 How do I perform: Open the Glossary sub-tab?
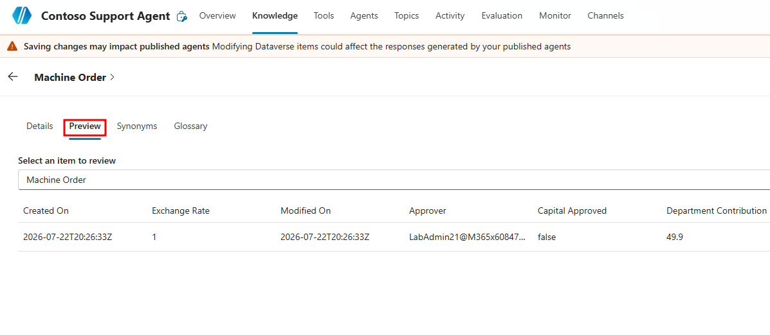tap(190, 126)
